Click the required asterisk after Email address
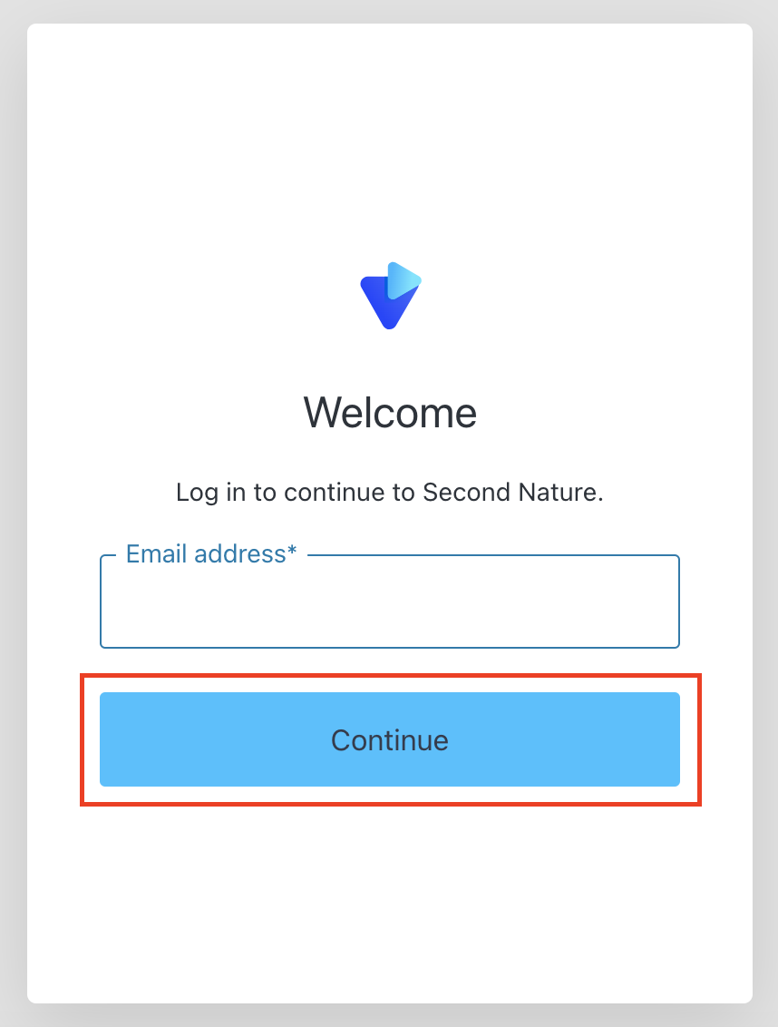 click(292, 551)
